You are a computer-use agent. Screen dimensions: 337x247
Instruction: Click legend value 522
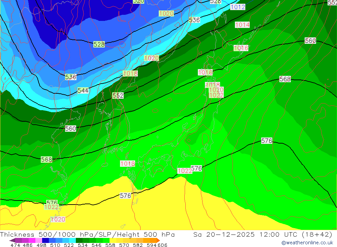point(69,245)
